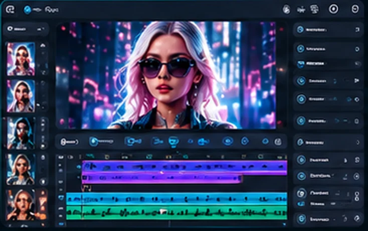Click the lock pill button at the left of the playback toolbar
368x231 pixels.
tap(70, 142)
